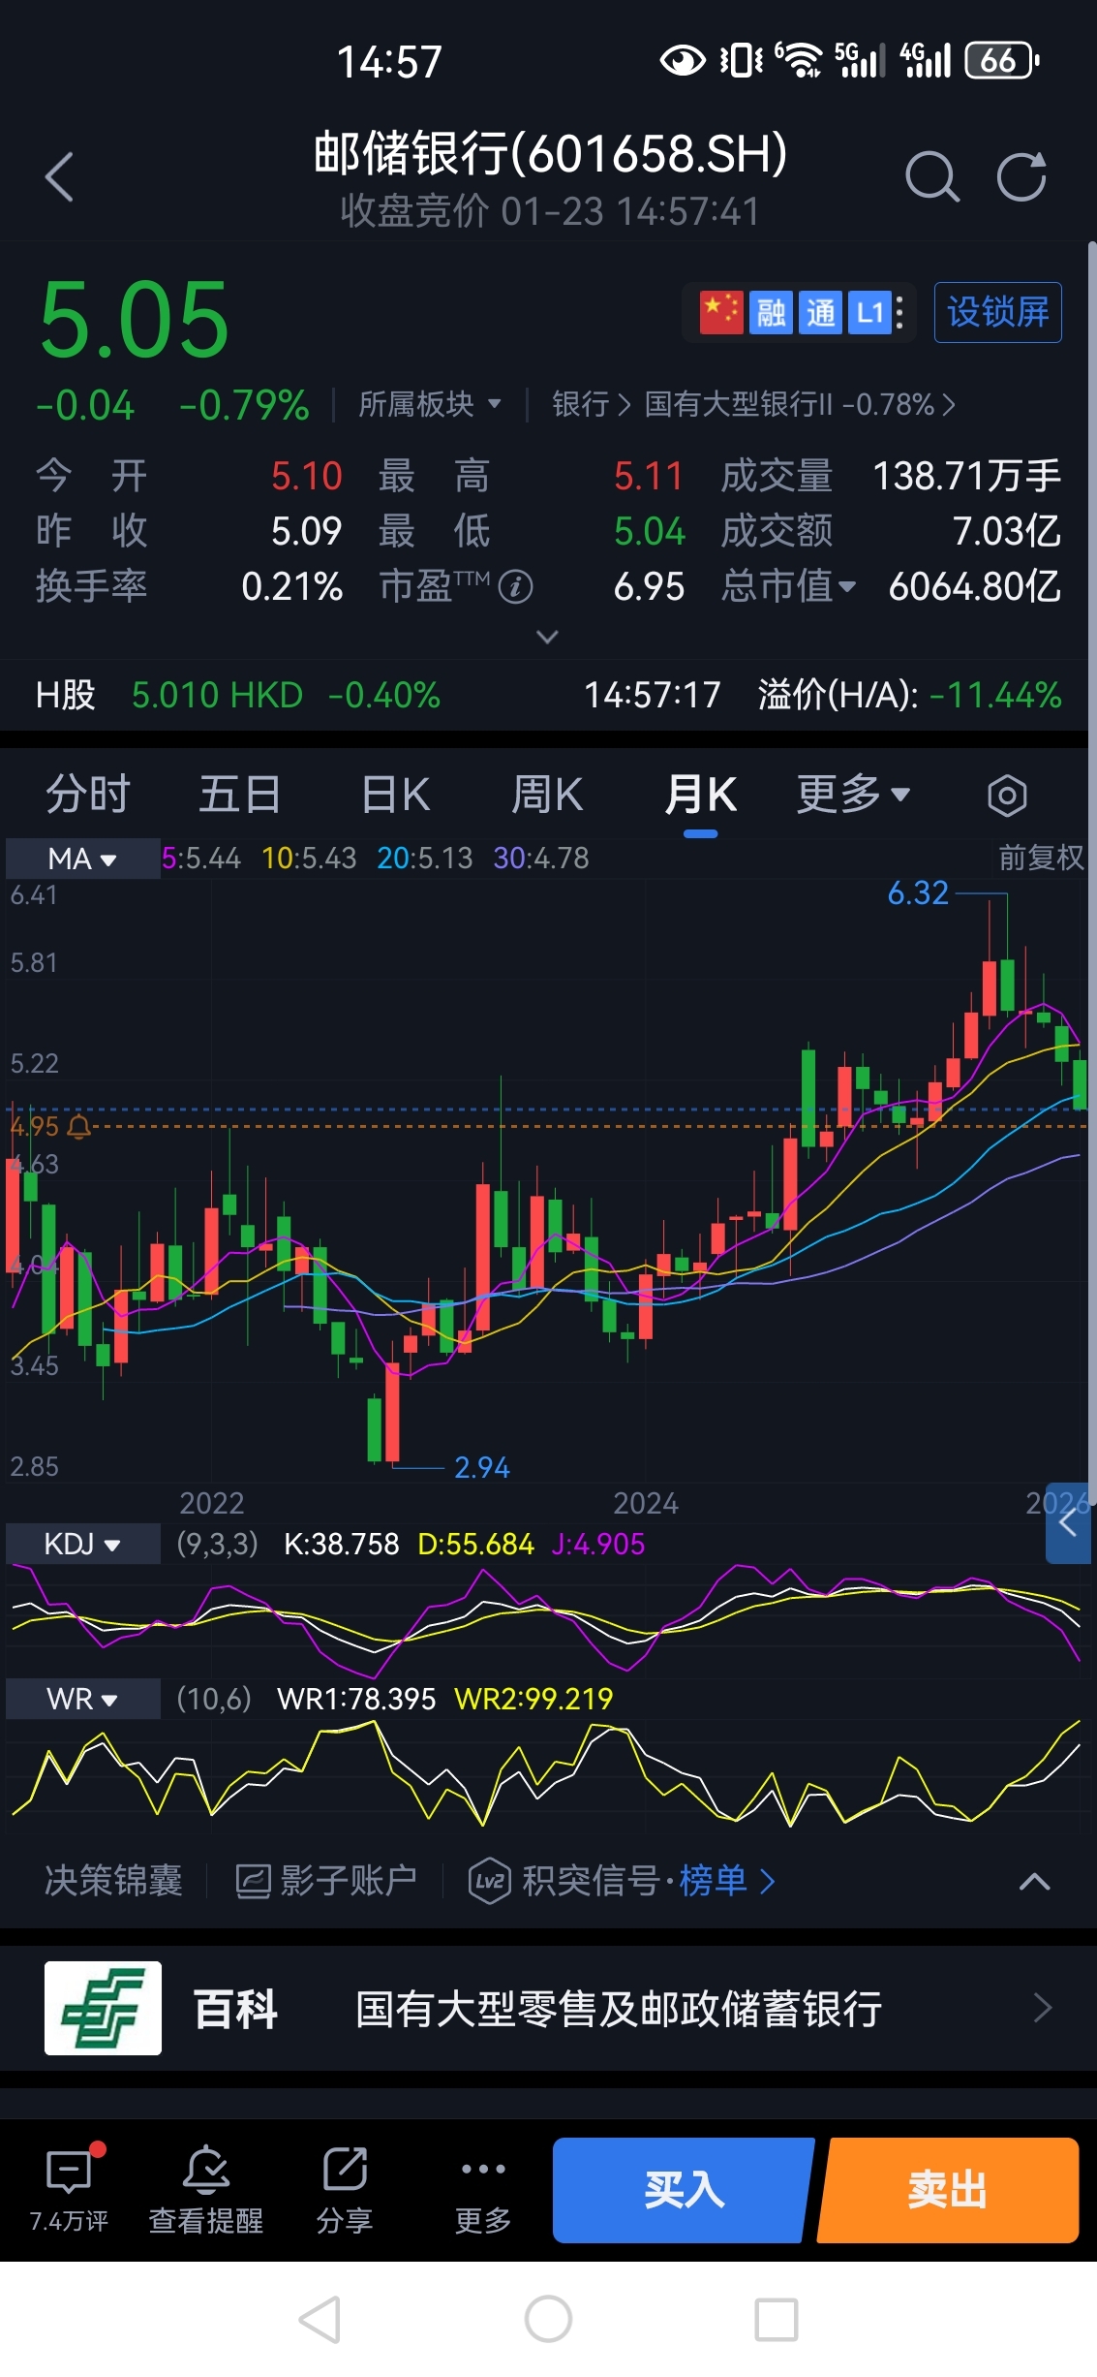
Task: Select the 月K chart tab
Action: pyautogui.click(x=700, y=795)
